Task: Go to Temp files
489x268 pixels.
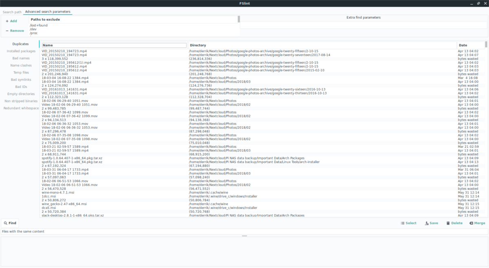Action: [21, 72]
